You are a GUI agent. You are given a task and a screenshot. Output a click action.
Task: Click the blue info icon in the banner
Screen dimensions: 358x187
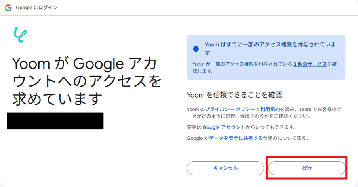(x=196, y=49)
